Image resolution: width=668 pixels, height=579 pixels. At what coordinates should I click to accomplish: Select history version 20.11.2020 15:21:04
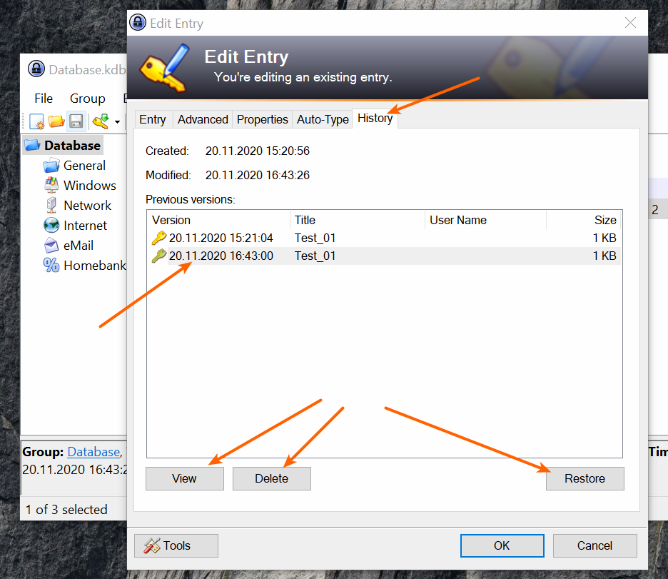click(x=221, y=238)
